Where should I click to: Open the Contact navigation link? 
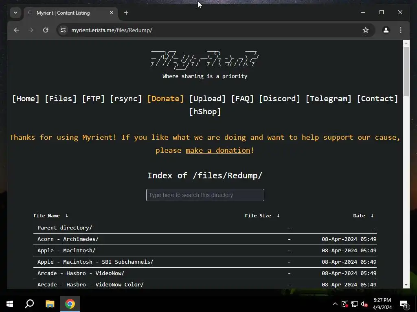pyautogui.click(x=377, y=99)
